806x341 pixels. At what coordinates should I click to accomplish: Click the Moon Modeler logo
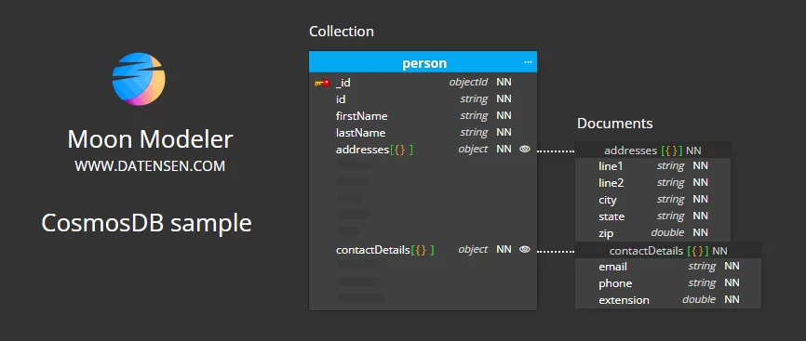139,79
